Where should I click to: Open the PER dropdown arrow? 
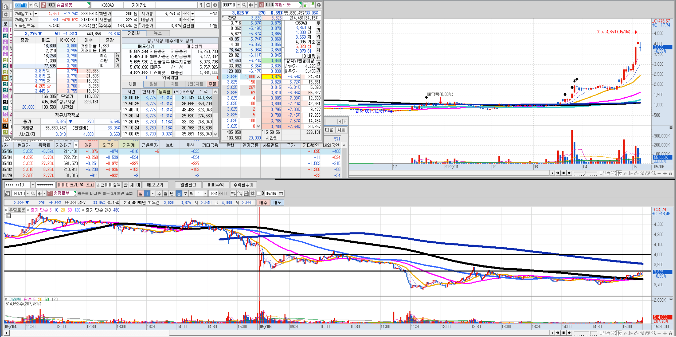coord(192,20)
